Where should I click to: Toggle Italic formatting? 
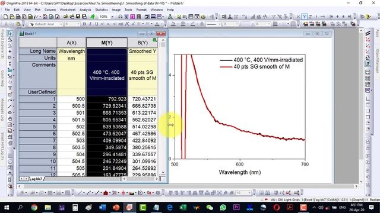click(90, 24)
